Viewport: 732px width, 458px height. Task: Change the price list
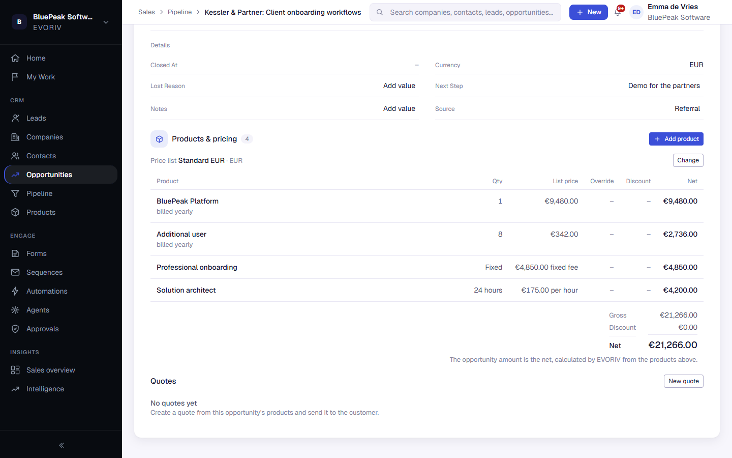click(688, 160)
